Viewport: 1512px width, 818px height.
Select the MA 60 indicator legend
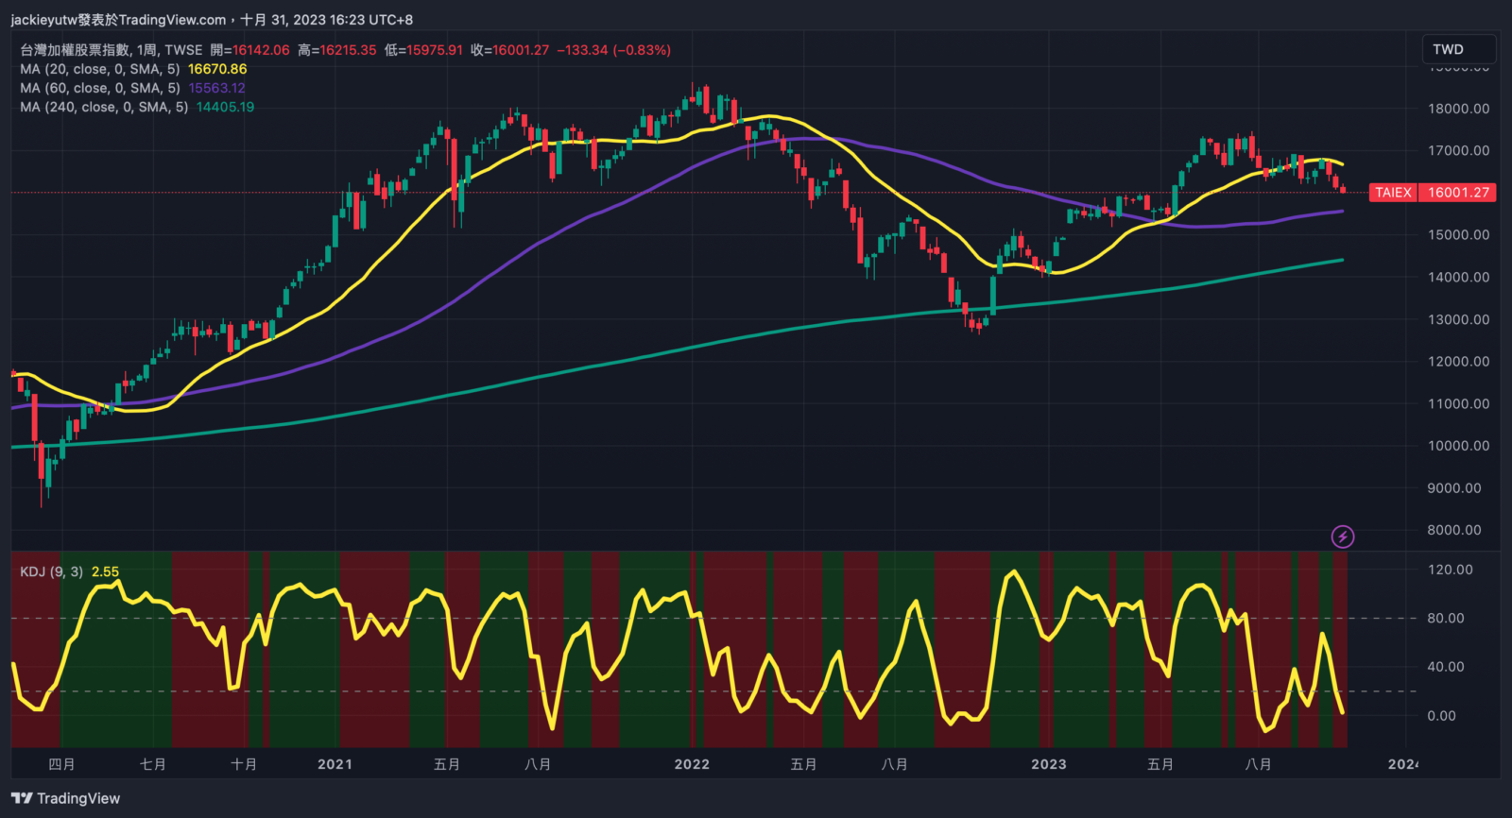point(99,88)
